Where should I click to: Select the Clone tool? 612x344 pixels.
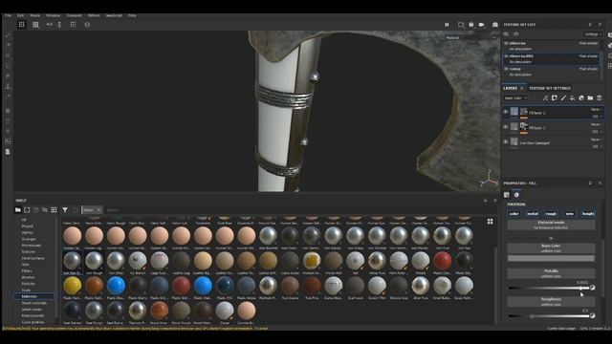[x=8, y=86]
